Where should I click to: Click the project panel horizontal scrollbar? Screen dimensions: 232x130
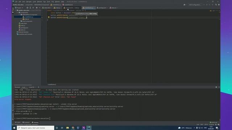pos(23,85)
